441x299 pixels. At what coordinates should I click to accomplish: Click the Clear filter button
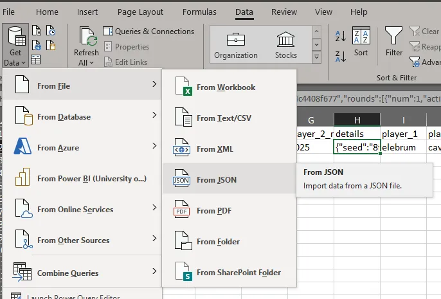425,32
